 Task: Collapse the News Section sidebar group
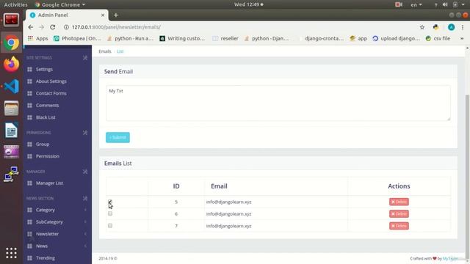click(x=85, y=198)
